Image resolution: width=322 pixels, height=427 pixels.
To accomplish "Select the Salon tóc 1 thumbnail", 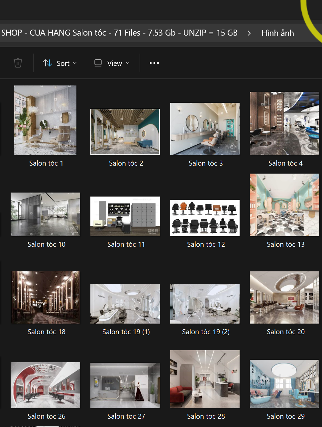I will click(x=45, y=120).
